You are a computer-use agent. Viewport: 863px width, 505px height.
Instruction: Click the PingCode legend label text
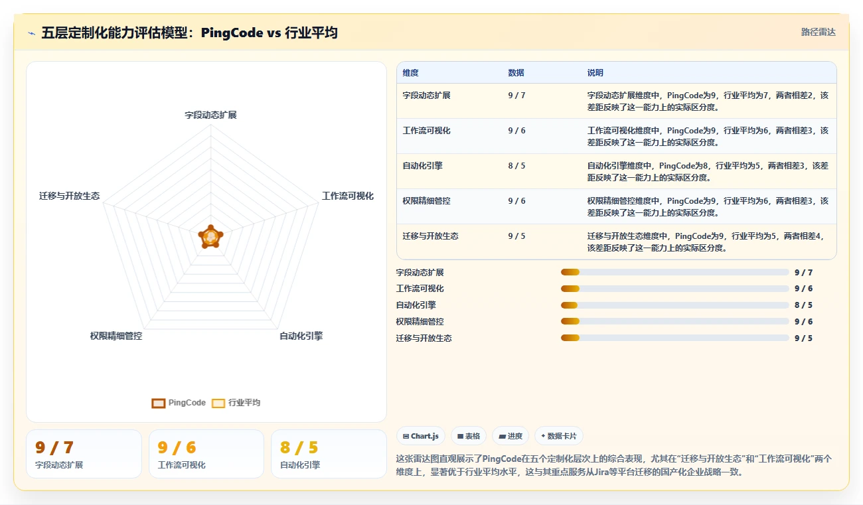click(x=187, y=403)
